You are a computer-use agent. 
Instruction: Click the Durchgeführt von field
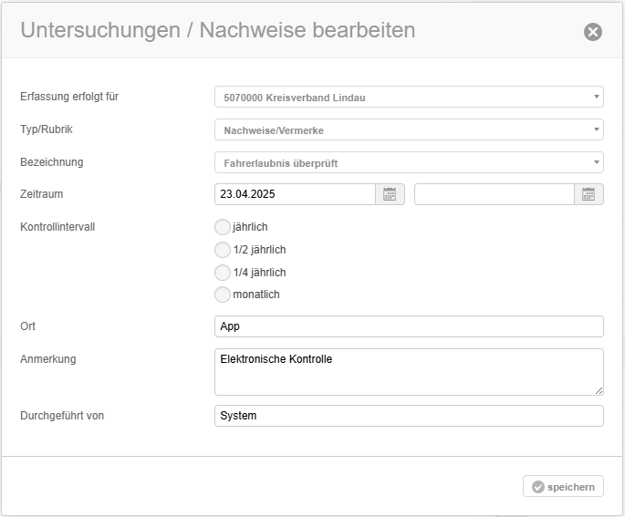[x=408, y=416]
